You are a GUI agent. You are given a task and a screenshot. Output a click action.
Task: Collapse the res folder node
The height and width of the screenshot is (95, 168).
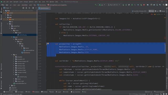point(12,55)
